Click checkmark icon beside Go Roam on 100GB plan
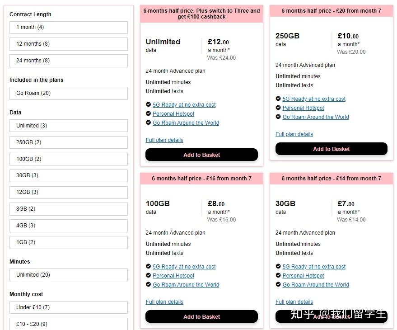 pos(149,285)
